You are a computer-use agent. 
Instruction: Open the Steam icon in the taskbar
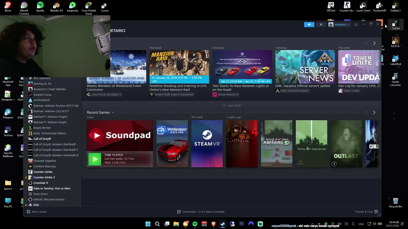(223, 224)
